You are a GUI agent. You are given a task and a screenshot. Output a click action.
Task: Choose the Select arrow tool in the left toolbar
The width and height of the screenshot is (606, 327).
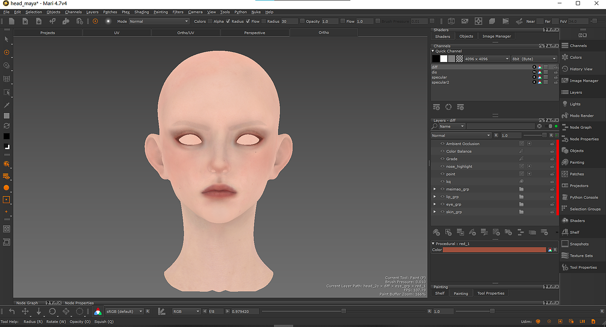[x=7, y=39]
